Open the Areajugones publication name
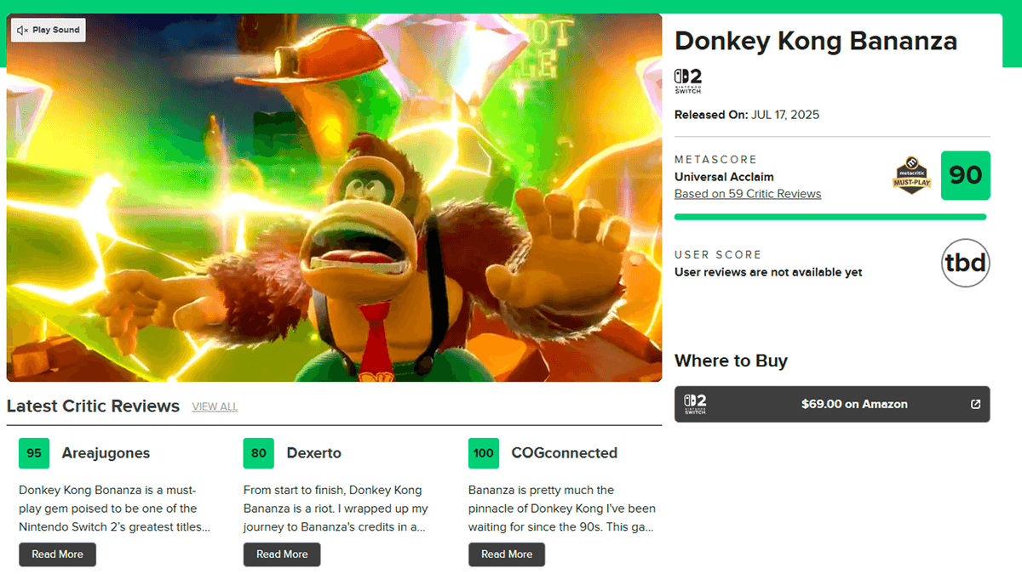This screenshot has width=1022, height=574. (x=106, y=453)
